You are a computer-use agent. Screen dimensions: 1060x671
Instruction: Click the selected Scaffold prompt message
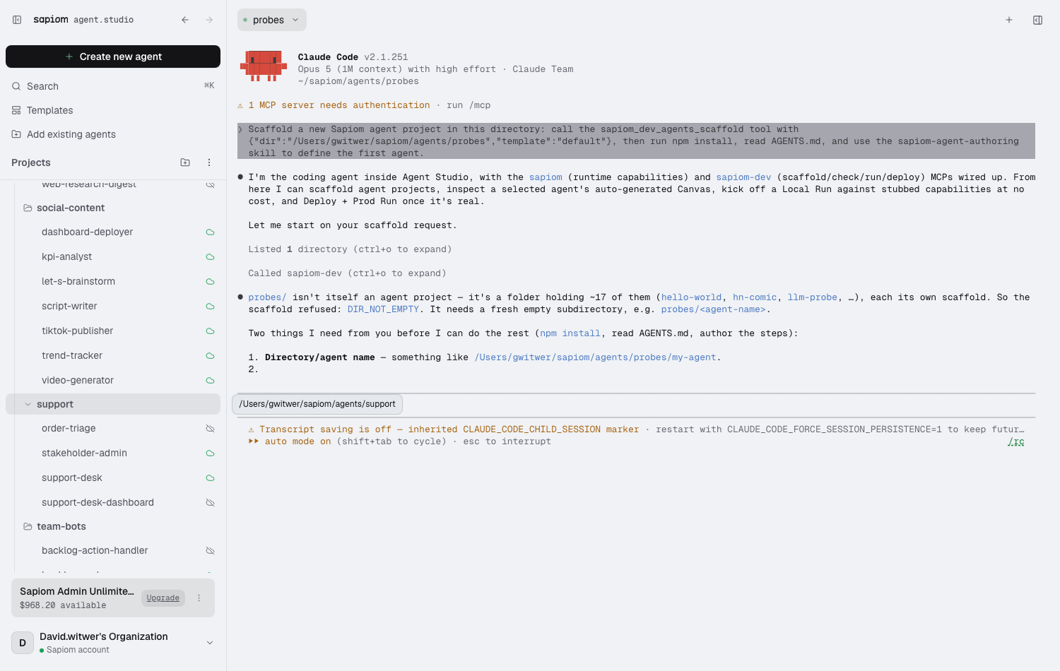636,141
